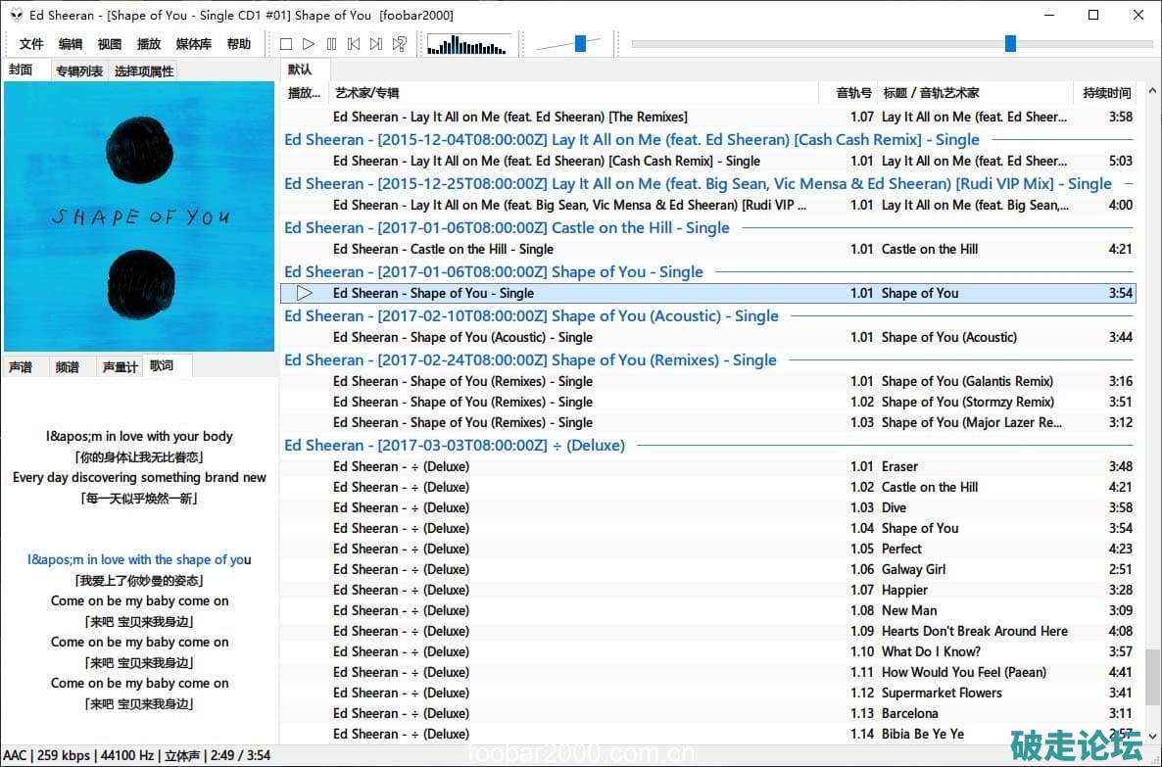1162x767 pixels.
Task: Select the 选择项属性 tab
Action: [x=143, y=71]
